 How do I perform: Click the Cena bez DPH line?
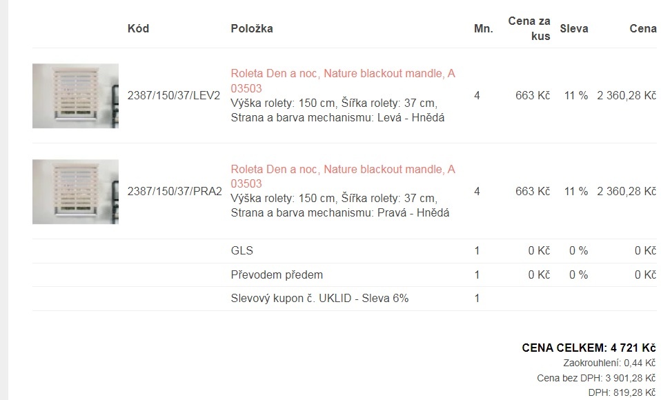click(x=596, y=378)
